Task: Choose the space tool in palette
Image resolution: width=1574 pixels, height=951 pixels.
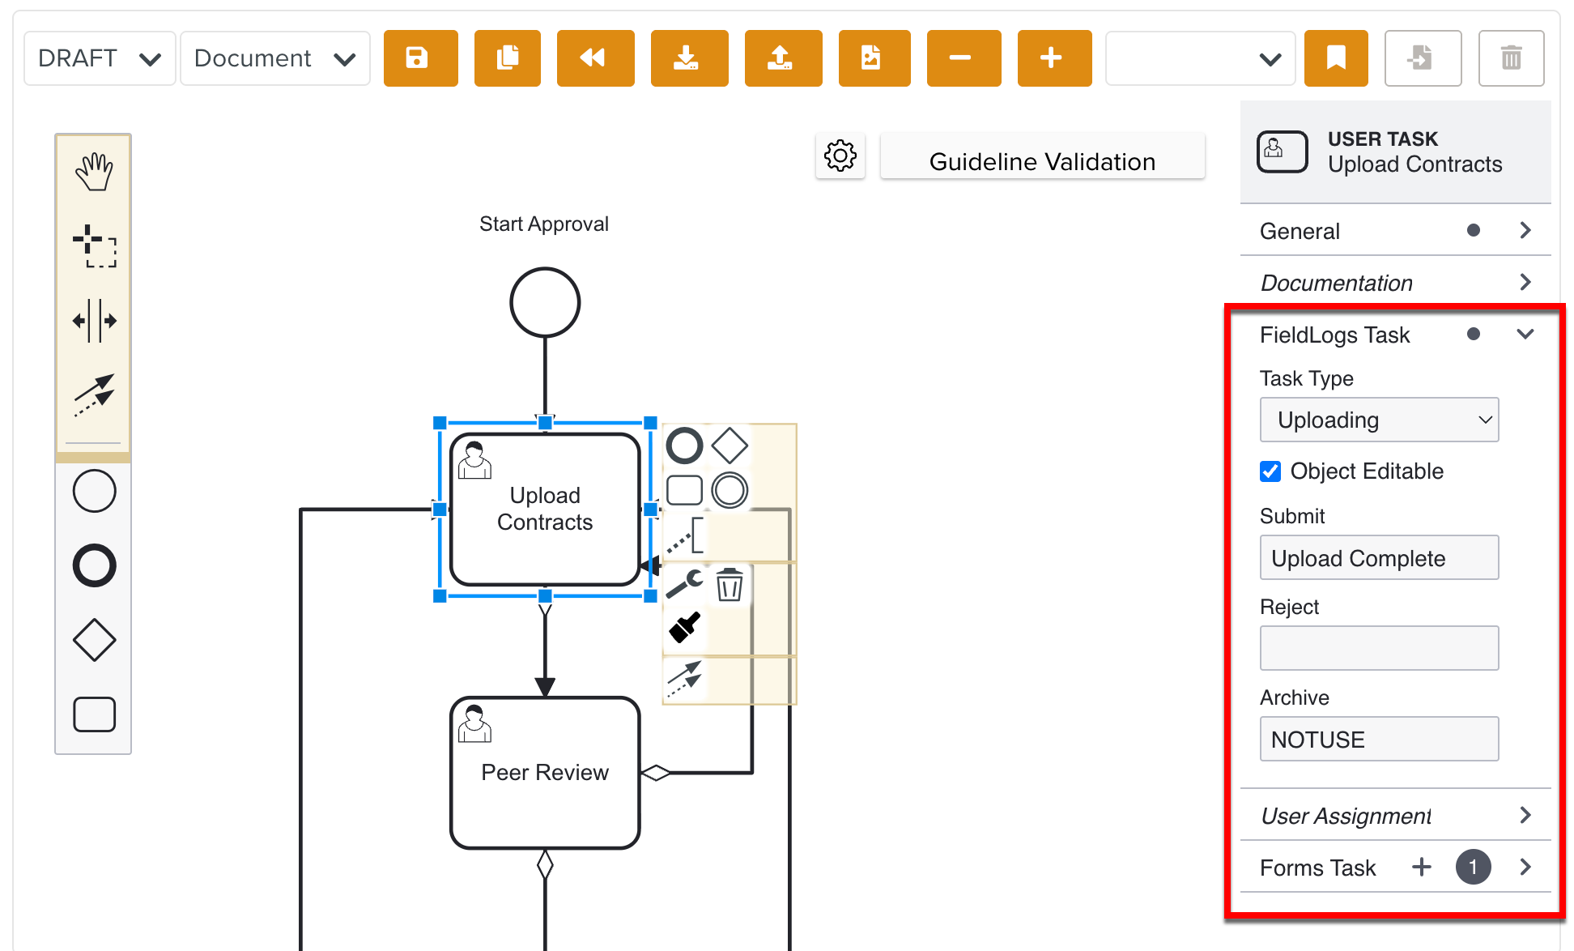Action: [94, 321]
